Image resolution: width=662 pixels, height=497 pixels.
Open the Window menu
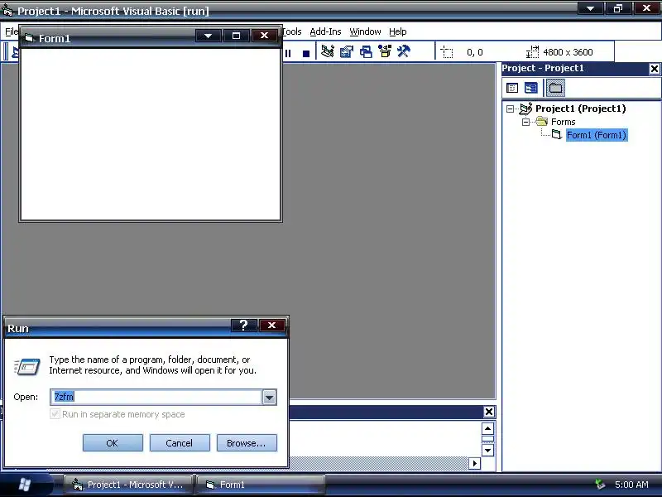pos(365,31)
